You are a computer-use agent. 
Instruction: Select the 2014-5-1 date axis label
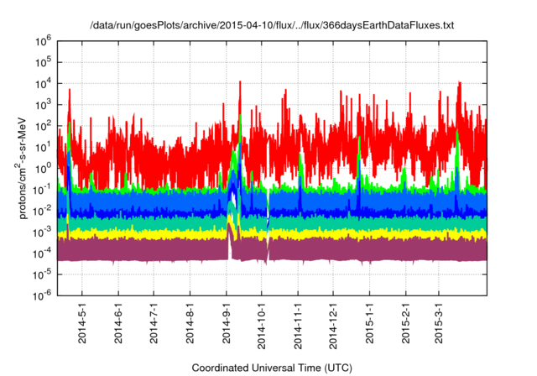(82, 322)
